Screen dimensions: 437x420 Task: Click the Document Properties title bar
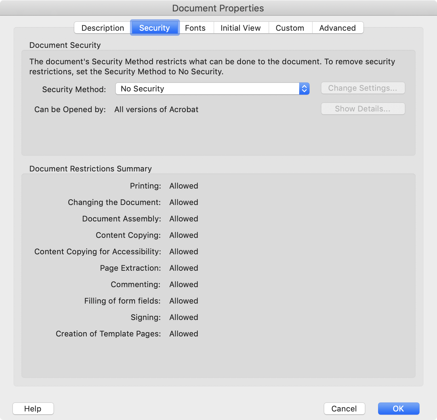(218, 8)
